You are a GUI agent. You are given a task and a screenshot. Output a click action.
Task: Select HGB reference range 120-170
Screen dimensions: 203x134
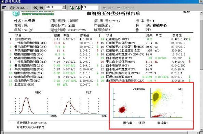click(x=85, y=85)
